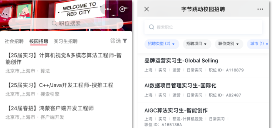Viewport: 273px width, 128px height.
Task: Click the 北京市,上海市 · 客户端开发 text
Action: tap(35, 117)
